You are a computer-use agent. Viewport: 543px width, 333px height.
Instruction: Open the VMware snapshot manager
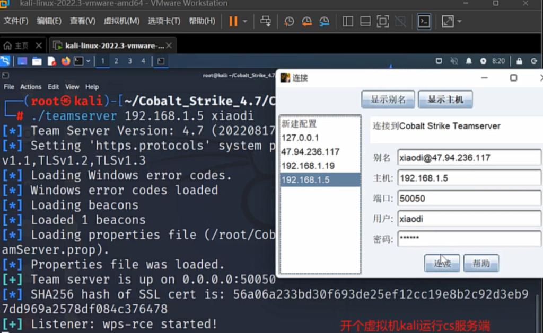tap(324, 21)
